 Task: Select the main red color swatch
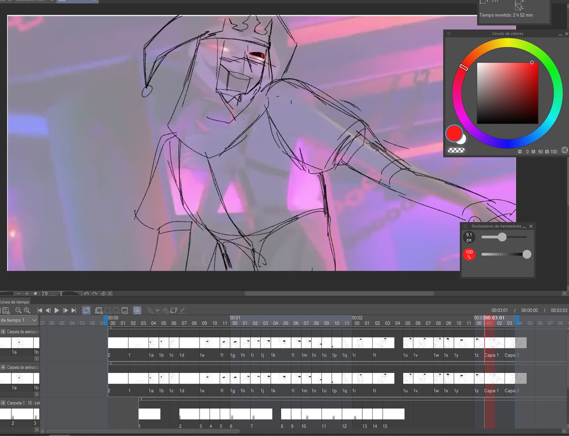(454, 134)
